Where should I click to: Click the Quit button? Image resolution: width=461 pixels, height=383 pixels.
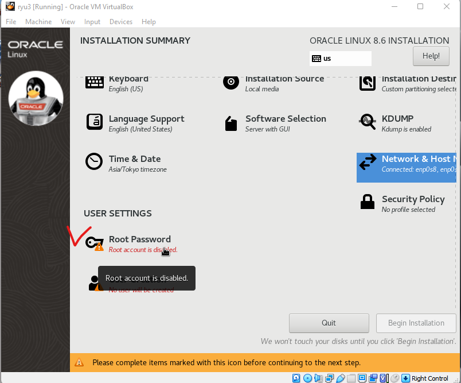[x=329, y=323]
